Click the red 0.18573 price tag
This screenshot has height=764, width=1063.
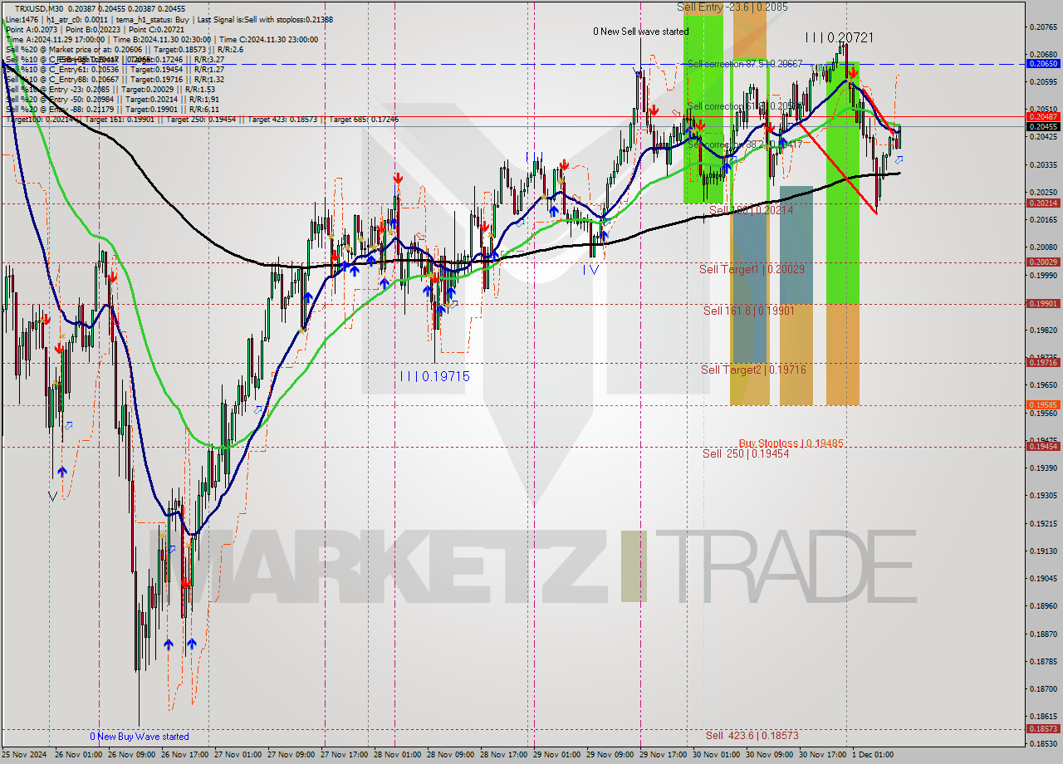1043,727
